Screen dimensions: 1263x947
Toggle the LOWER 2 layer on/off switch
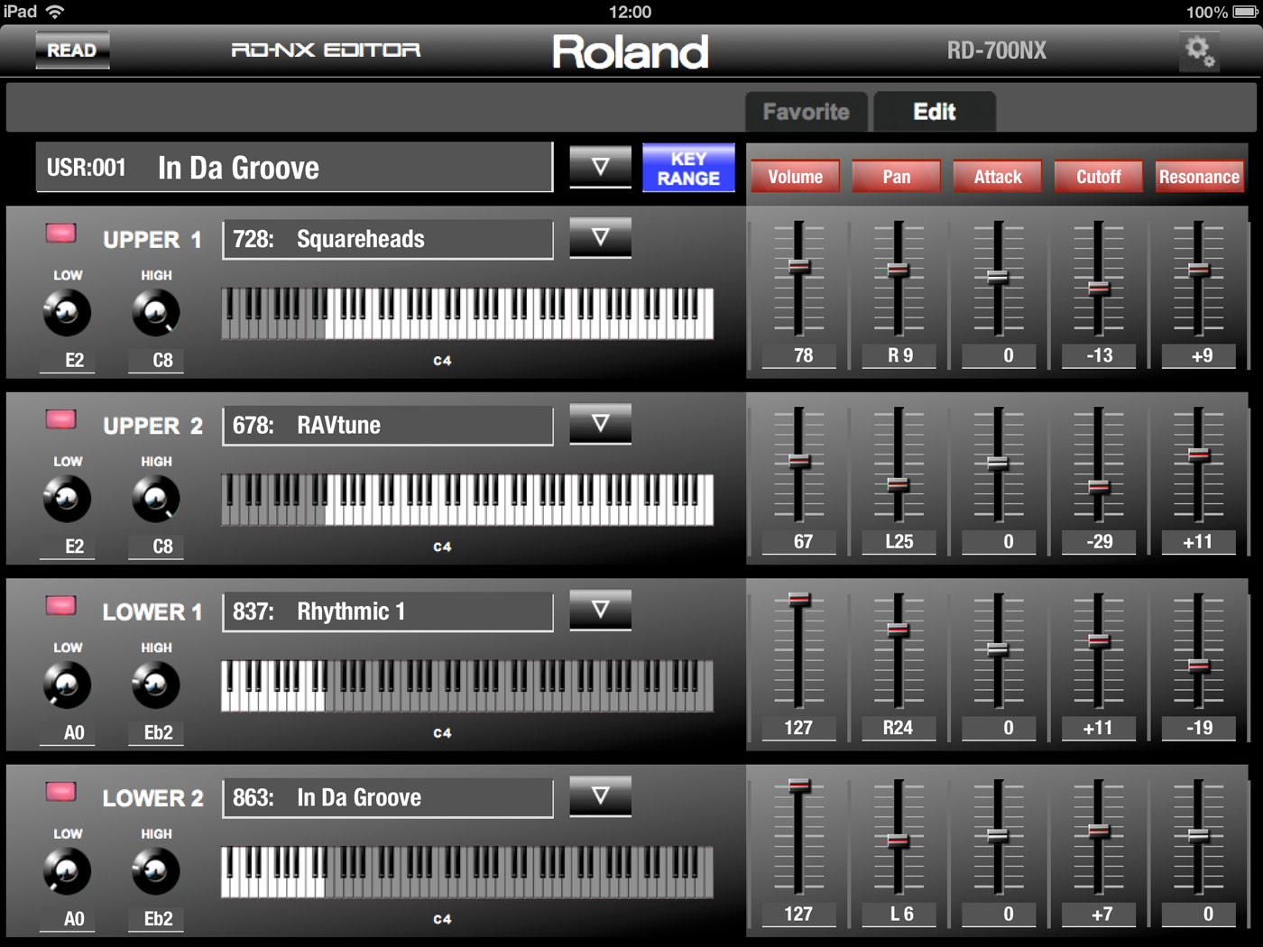[x=61, y=792]
